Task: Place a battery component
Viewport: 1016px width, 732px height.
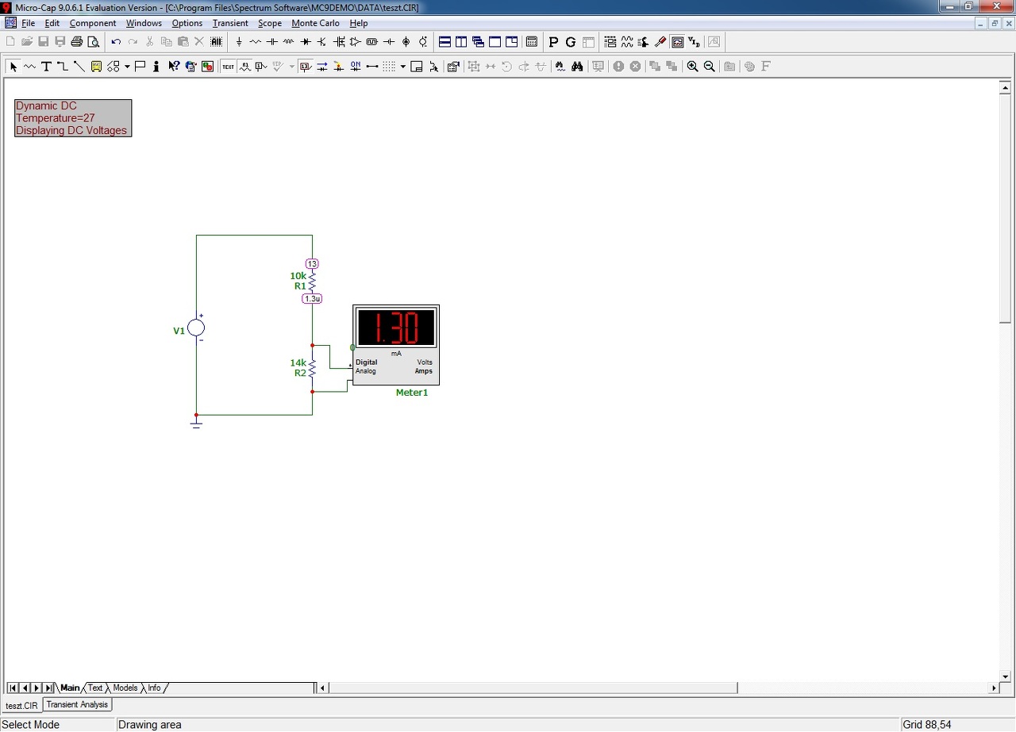Action: (389, 42)
